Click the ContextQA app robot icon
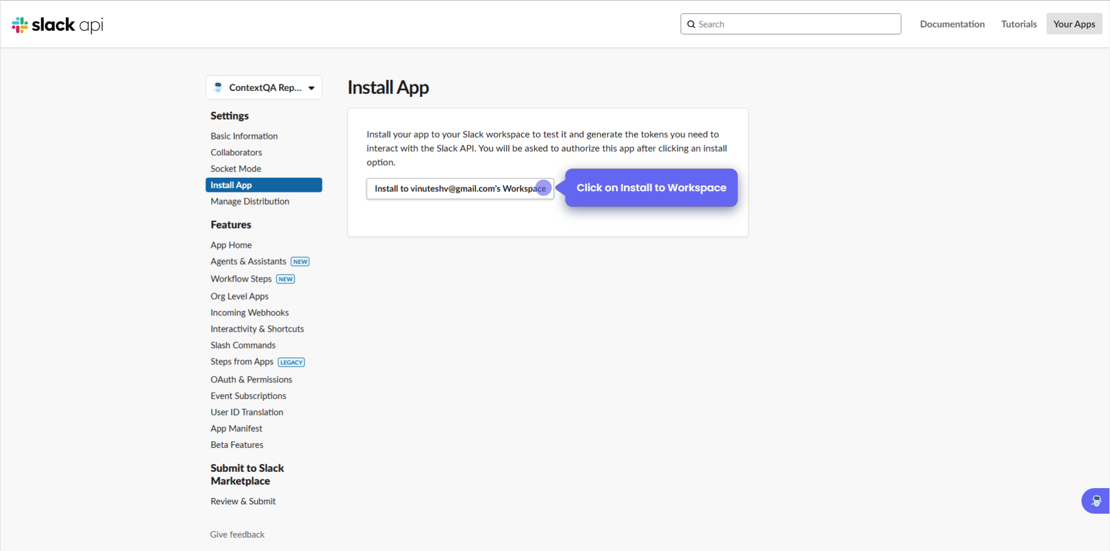The width and height of the screenshot is (1110, 551). click(x=218, y=87)
